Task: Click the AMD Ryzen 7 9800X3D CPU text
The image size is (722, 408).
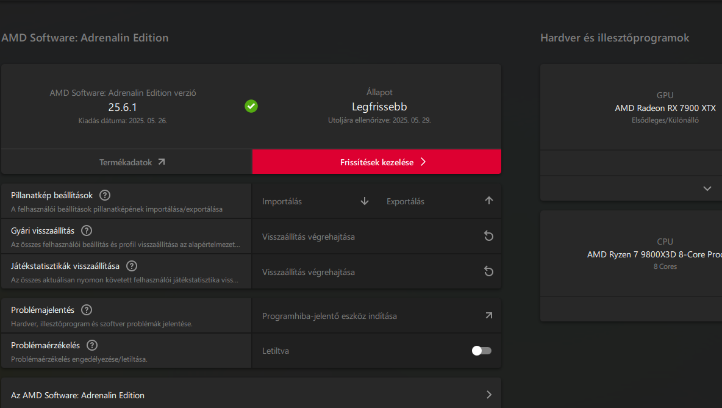Action: click(654, 255)
